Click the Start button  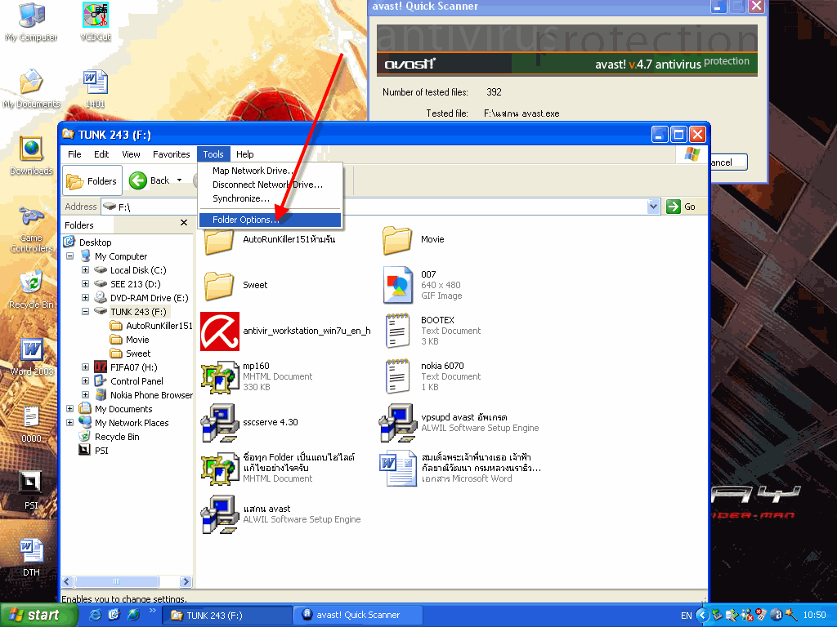[x=38, y=615]
